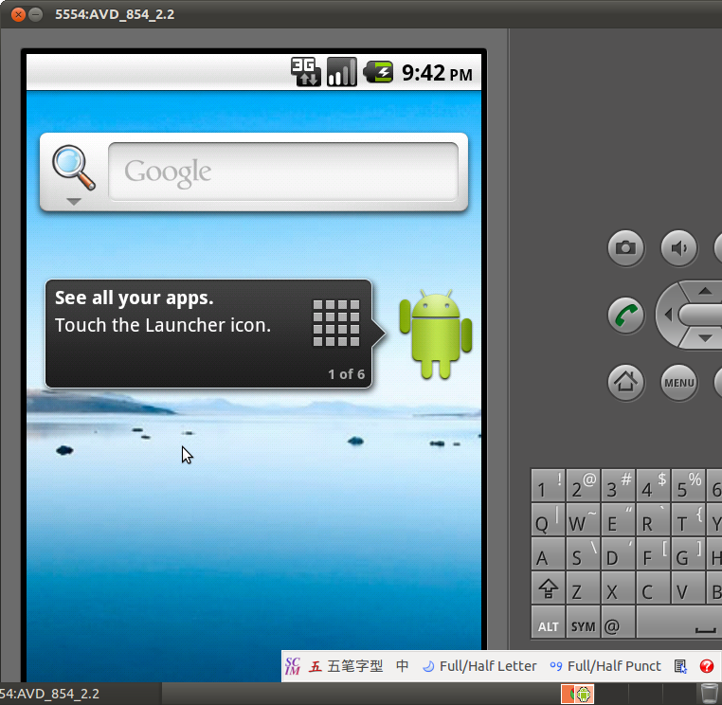722x705 pixels.
Task: Toggle the ALT key
Action: 548,622
